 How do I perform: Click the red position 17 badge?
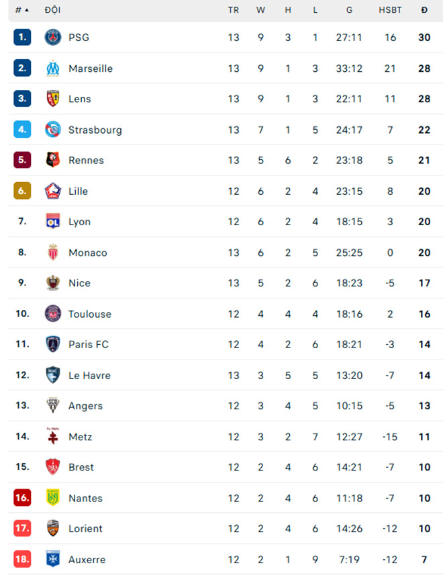point(22,528)
